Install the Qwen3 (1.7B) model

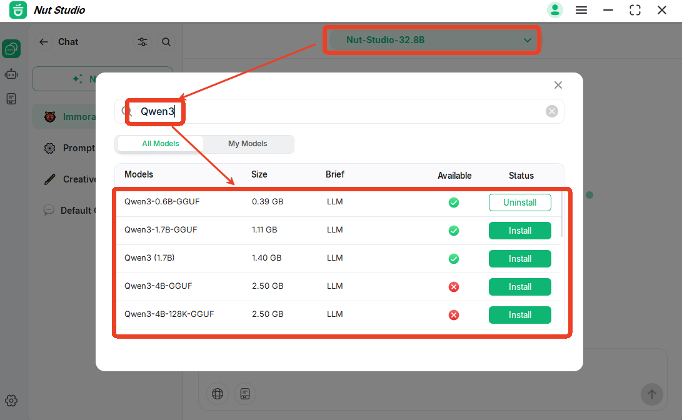[x=519, y=259]
